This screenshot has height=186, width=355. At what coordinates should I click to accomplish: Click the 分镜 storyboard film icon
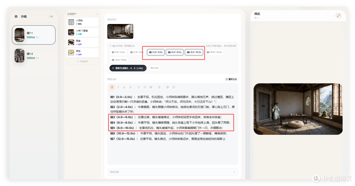click(16, 16)
